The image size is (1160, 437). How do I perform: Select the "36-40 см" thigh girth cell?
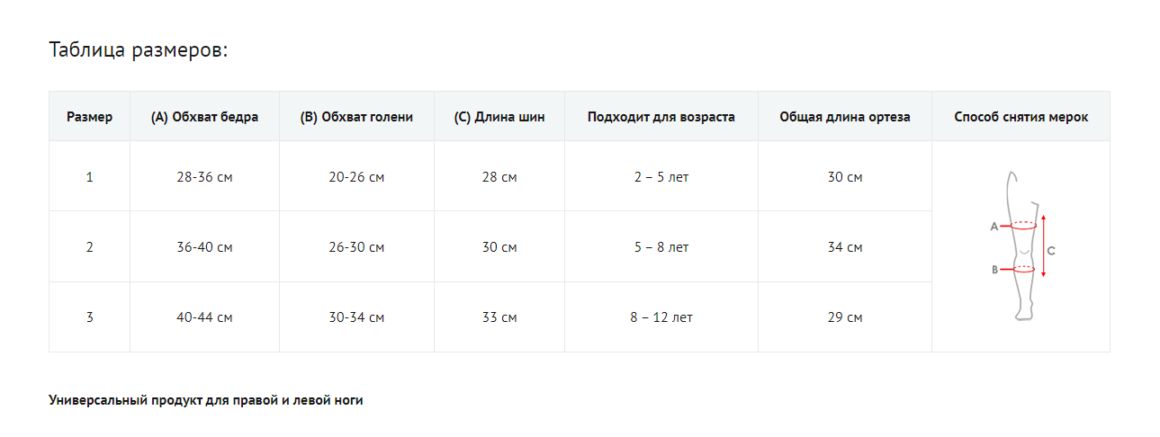(x=204, y=247)
